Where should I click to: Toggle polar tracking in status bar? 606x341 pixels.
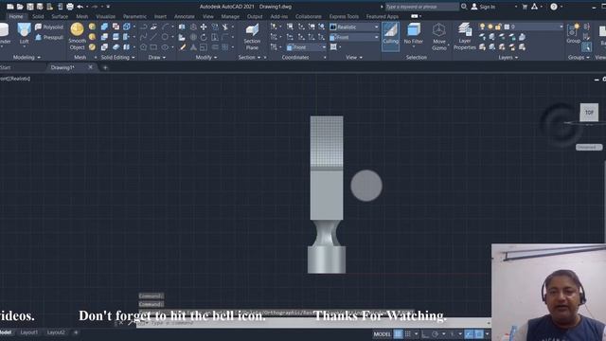436,334
